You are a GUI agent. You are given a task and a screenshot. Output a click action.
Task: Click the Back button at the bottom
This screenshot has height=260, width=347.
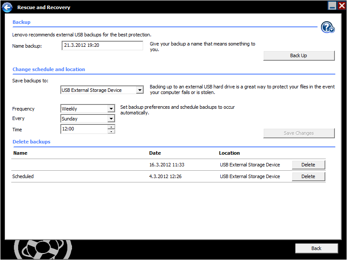pos(316,248)
